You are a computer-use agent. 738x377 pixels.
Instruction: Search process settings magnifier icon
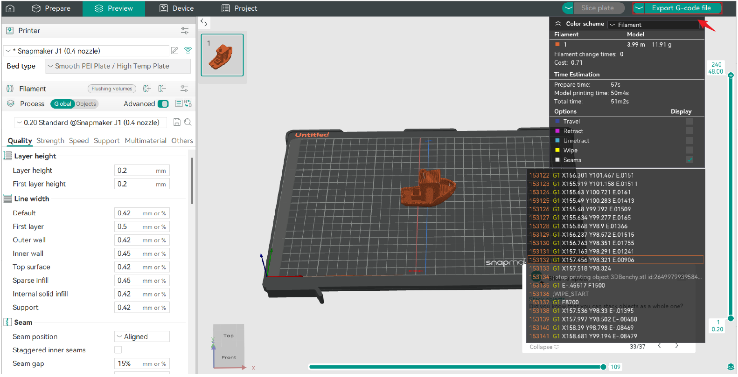(188, 122)
